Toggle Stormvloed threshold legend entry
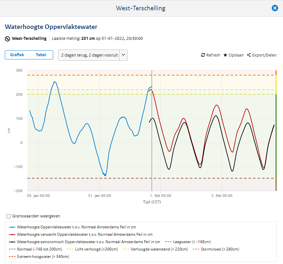 click(220, 249)
